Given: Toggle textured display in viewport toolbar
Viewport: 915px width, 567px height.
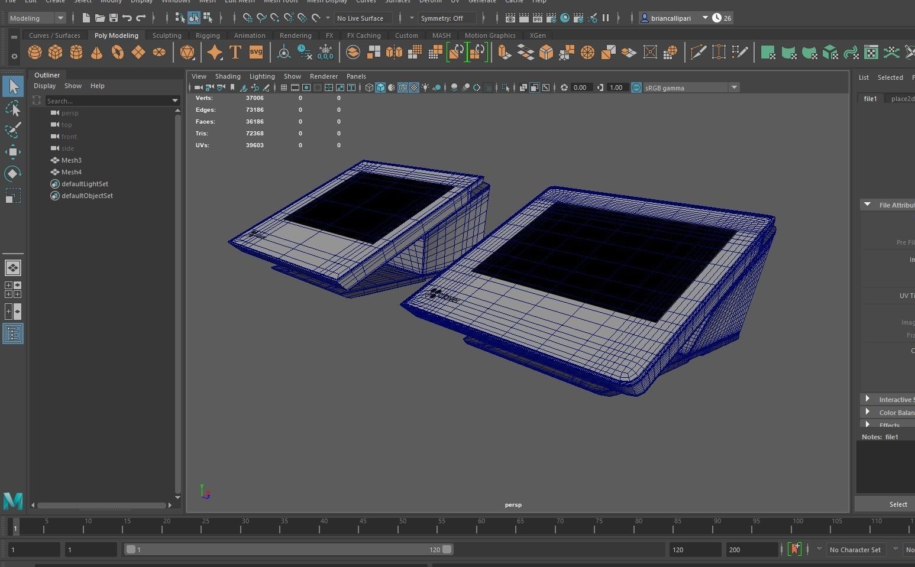Looking at the screenshot, I should click(414, 88).
